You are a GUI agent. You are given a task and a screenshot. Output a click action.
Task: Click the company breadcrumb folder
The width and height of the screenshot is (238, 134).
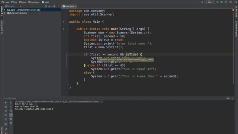[34, 2]
